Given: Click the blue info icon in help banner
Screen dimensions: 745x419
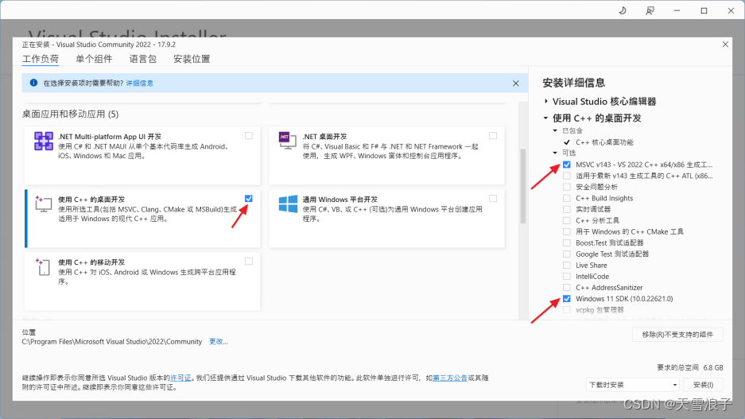Looking at the screenshot, I should click(x=33, y=83).
